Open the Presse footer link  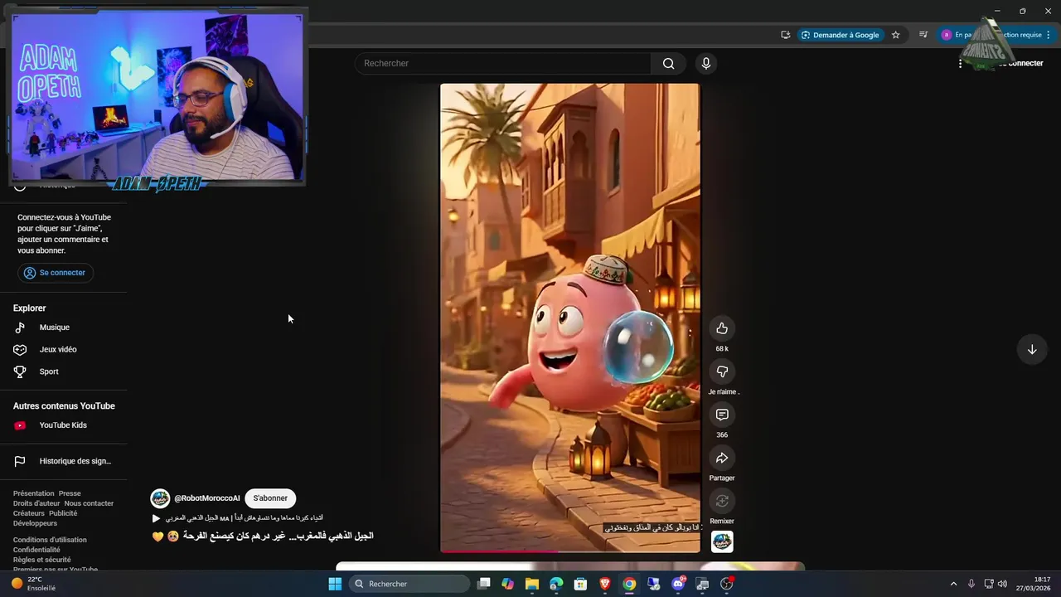[70, 493]
